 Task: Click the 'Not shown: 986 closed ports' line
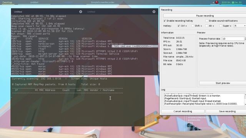(31, 34)
